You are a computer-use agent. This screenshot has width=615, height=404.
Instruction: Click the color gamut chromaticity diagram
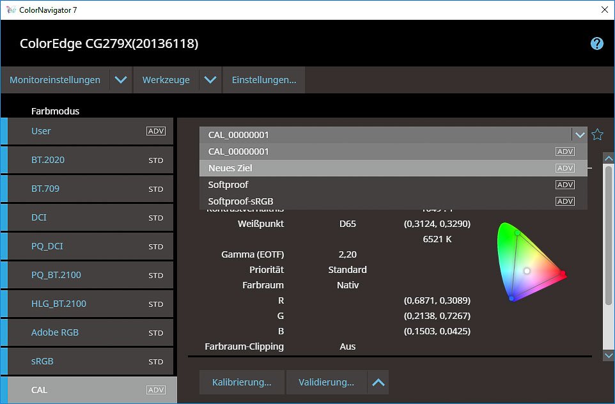tap(531, 263)
